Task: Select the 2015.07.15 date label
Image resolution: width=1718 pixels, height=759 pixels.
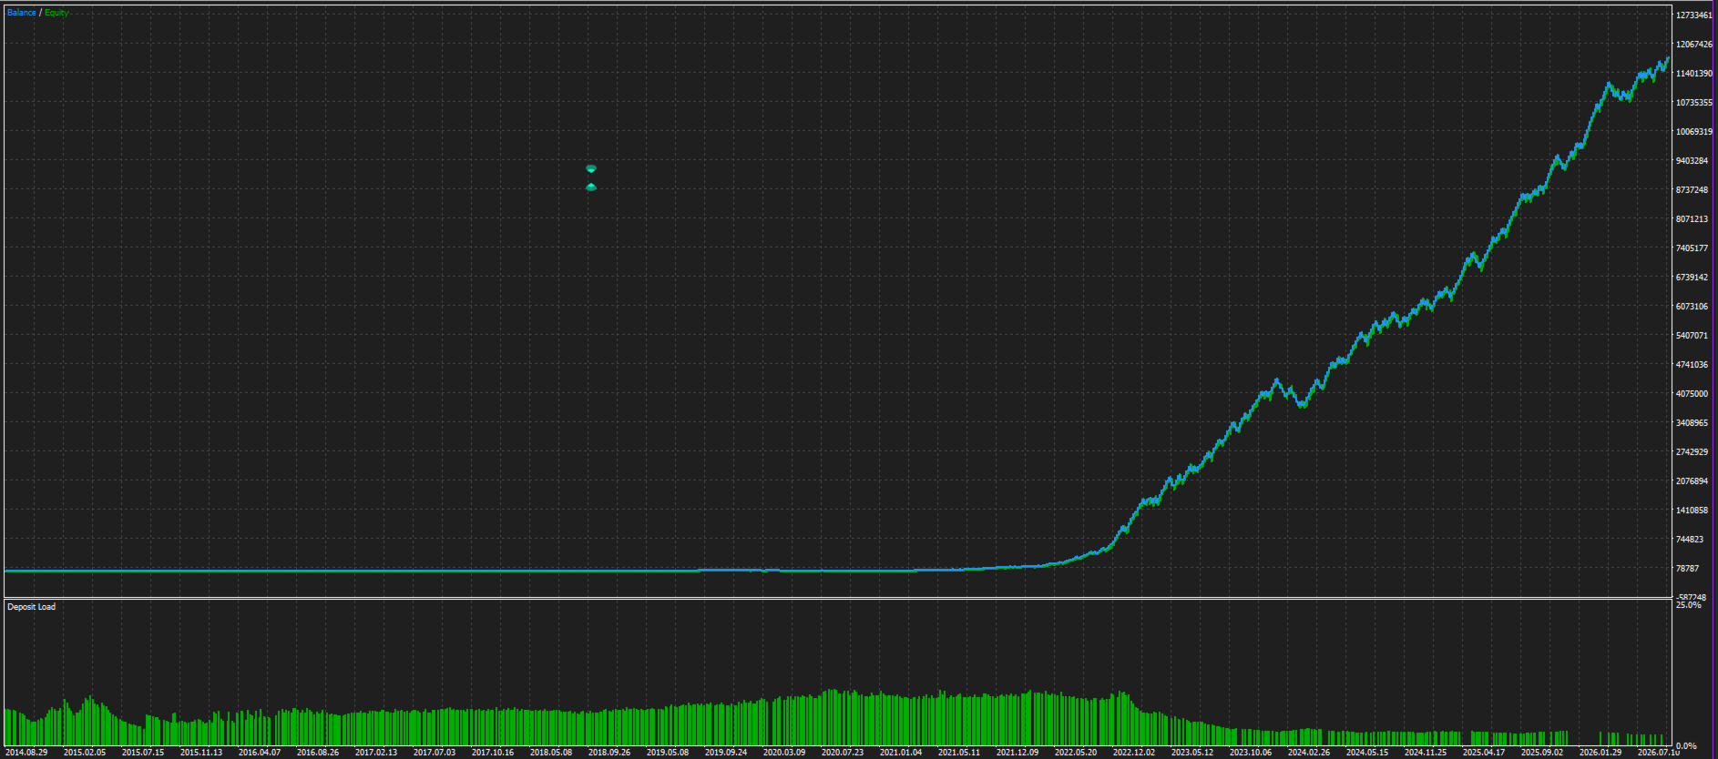Action: click(143, 753)
